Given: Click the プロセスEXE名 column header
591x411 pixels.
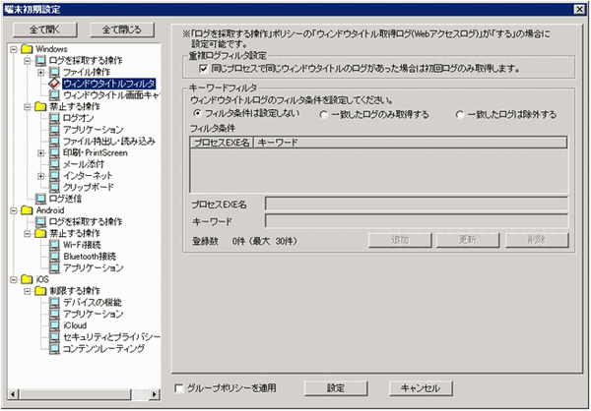Looking at the screenshot, I should click(222, 143).
